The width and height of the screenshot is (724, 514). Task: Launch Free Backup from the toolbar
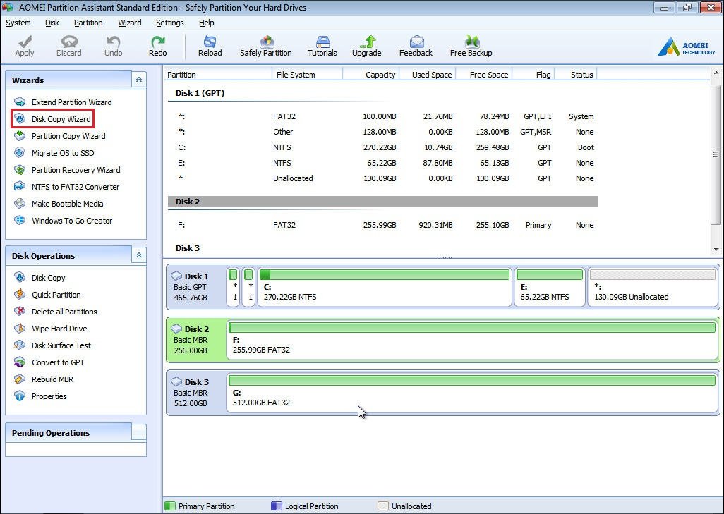pyautogui.click(x=471, y=42)
